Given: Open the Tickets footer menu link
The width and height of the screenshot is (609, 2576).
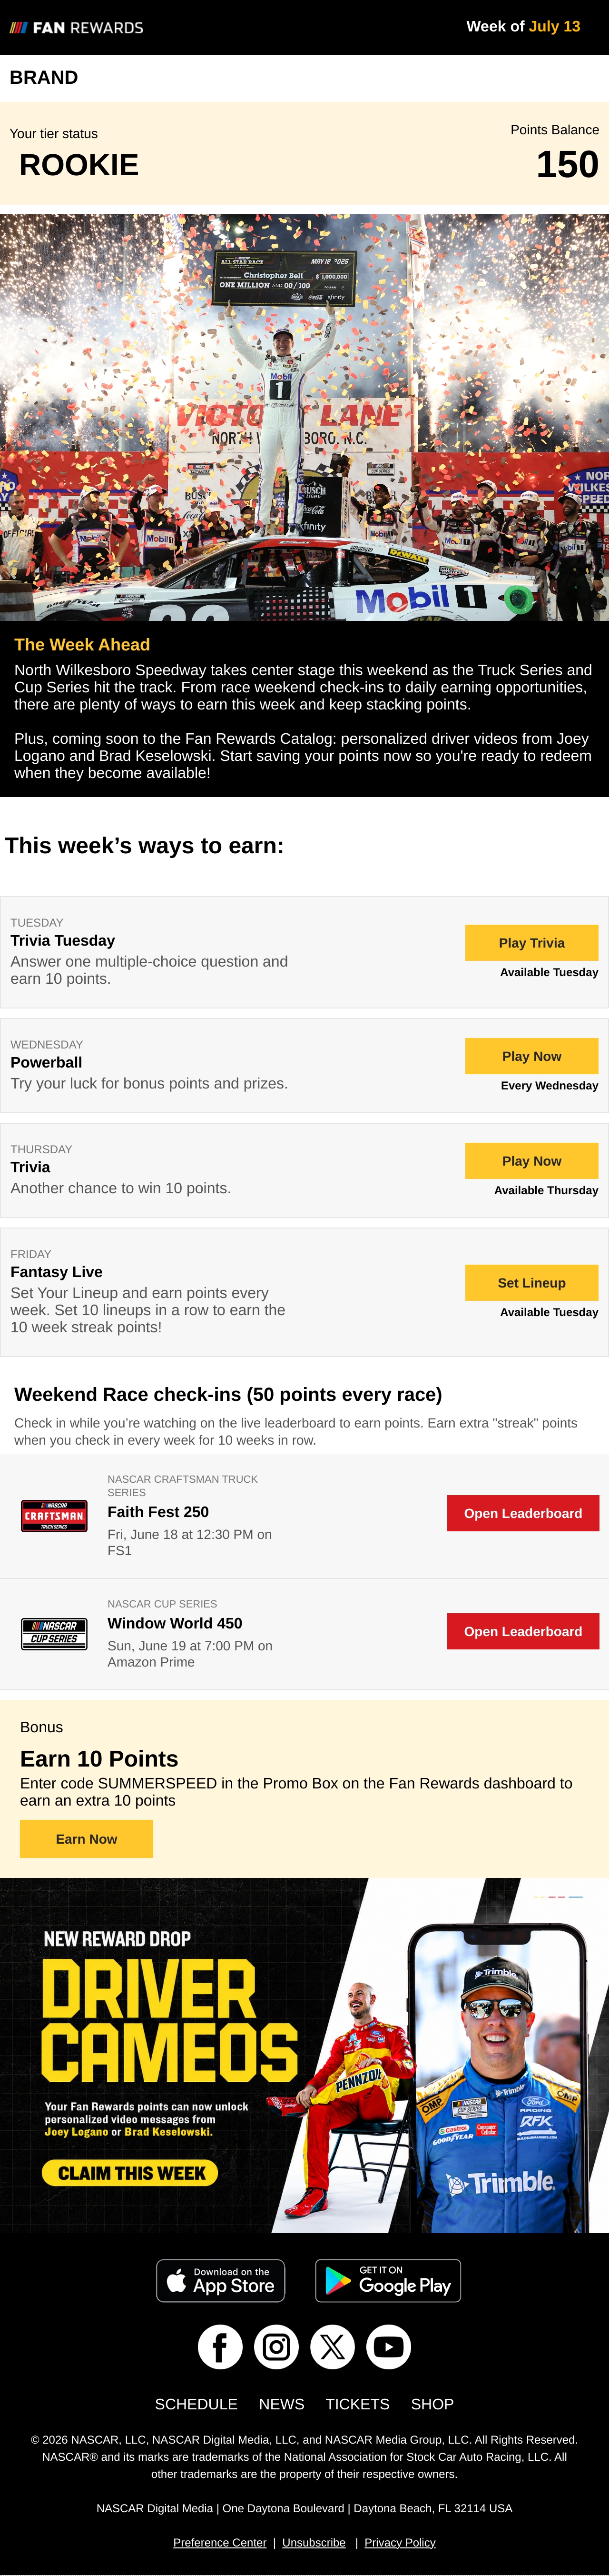Looking at the screenshot, I should point(357,2404).
